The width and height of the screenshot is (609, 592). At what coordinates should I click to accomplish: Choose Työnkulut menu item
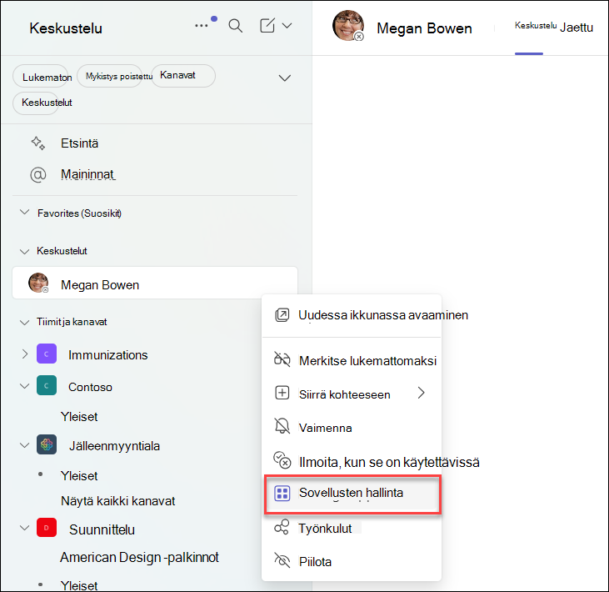352,529
